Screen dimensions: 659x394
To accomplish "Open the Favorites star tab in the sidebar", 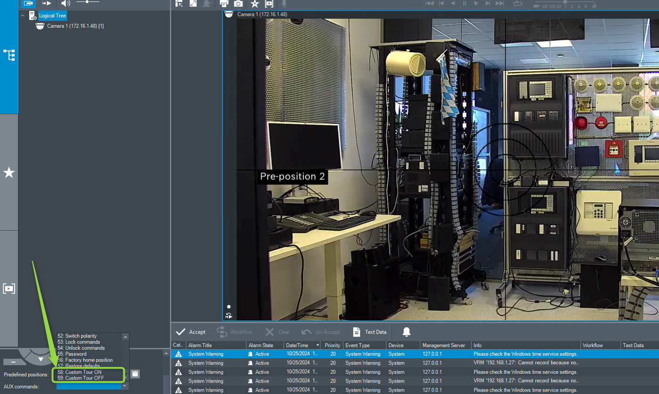I will tap(9, 173).
